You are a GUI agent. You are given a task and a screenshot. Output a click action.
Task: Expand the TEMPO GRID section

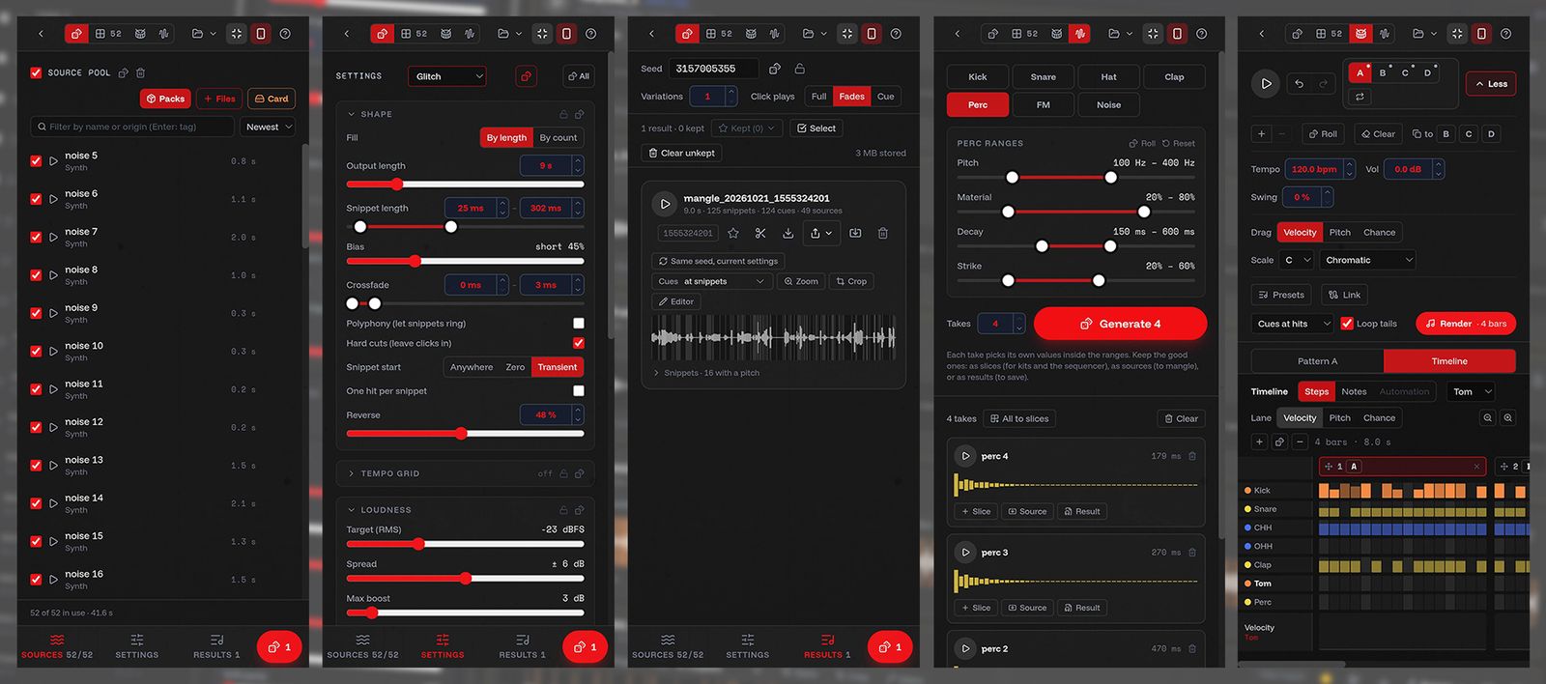coord(465,473)
